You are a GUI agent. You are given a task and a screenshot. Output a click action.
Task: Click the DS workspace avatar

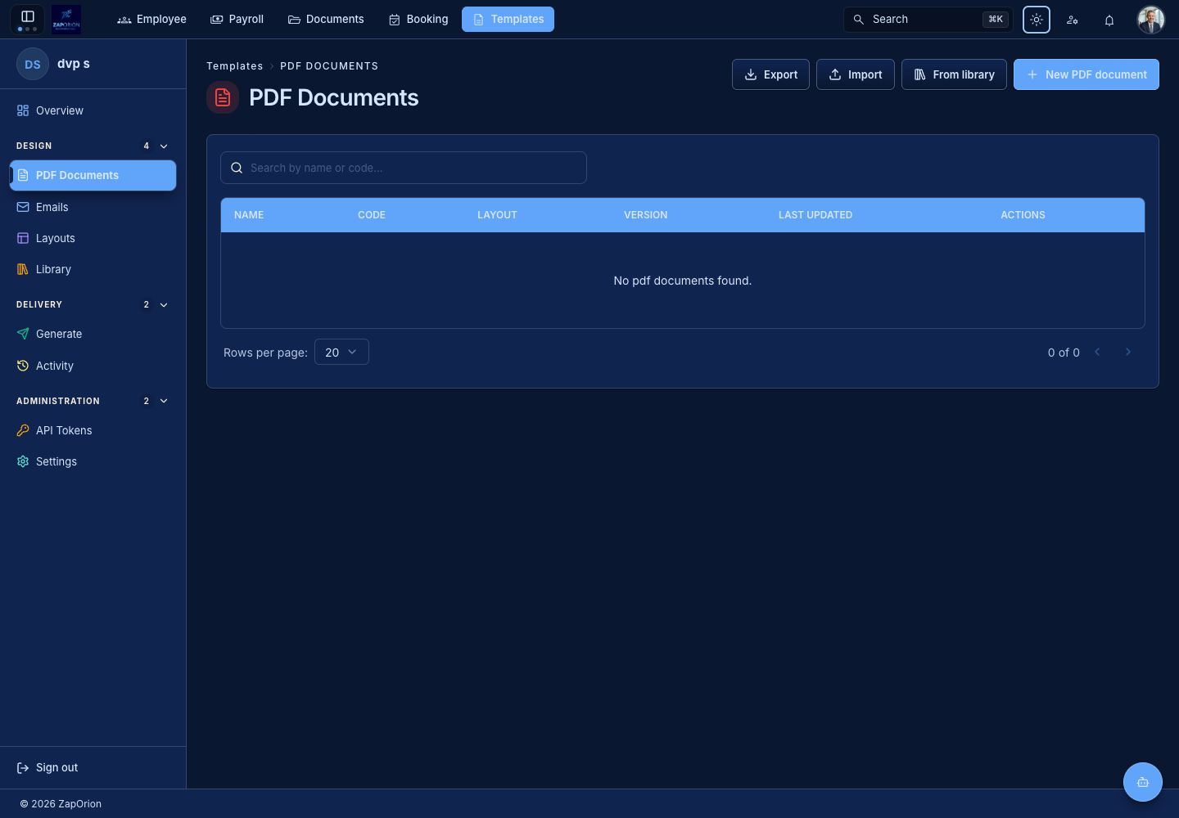[x=33, y=64]
